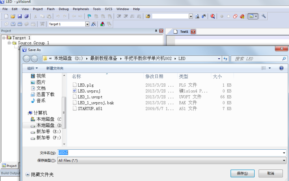Screen dimensions: 289x181
Task: Collapse the Target 1 tree node
Action: coord(4,38)
